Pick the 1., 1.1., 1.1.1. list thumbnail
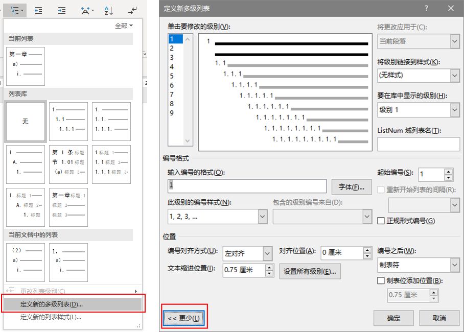The height and width of the screenshot is (332, 464). [x=111, y=122]
